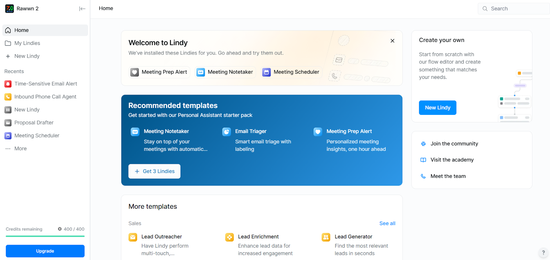Click Meeting Prep Alert icon in recommended templates
Viewport: 550px width, 260px height.
318,132
